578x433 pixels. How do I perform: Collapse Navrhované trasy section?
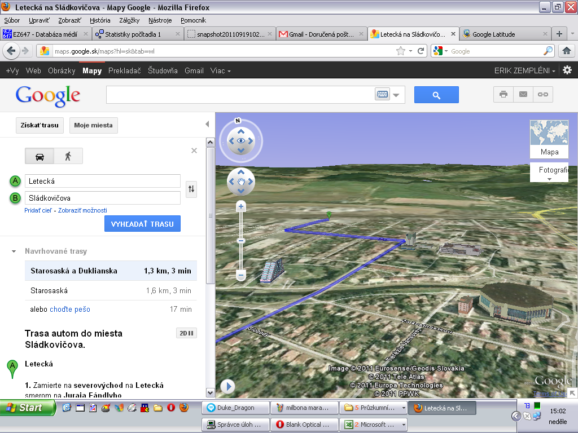click(14, 251)
